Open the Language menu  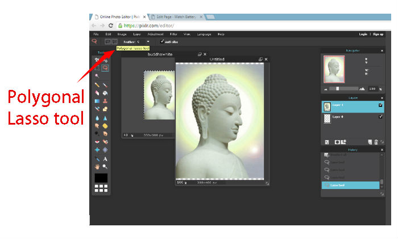click(204, 34)
